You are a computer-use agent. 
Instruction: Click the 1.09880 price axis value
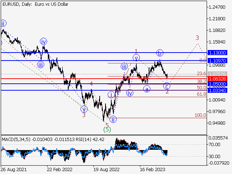pyautogui.click(x=217, y=65)
